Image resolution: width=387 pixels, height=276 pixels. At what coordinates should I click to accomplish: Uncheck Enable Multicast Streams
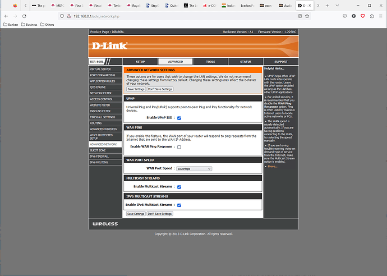[179, 187]
